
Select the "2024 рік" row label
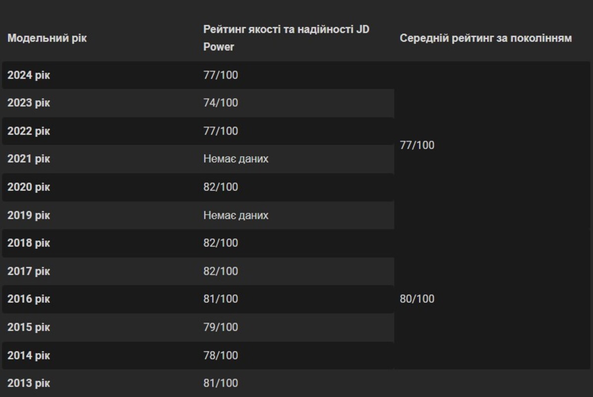pos(29,75)
